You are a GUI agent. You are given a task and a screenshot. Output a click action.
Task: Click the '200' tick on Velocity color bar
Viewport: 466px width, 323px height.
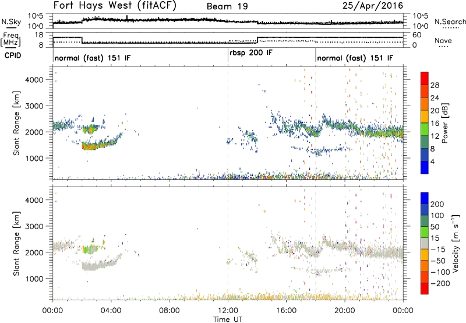[437, 204]
